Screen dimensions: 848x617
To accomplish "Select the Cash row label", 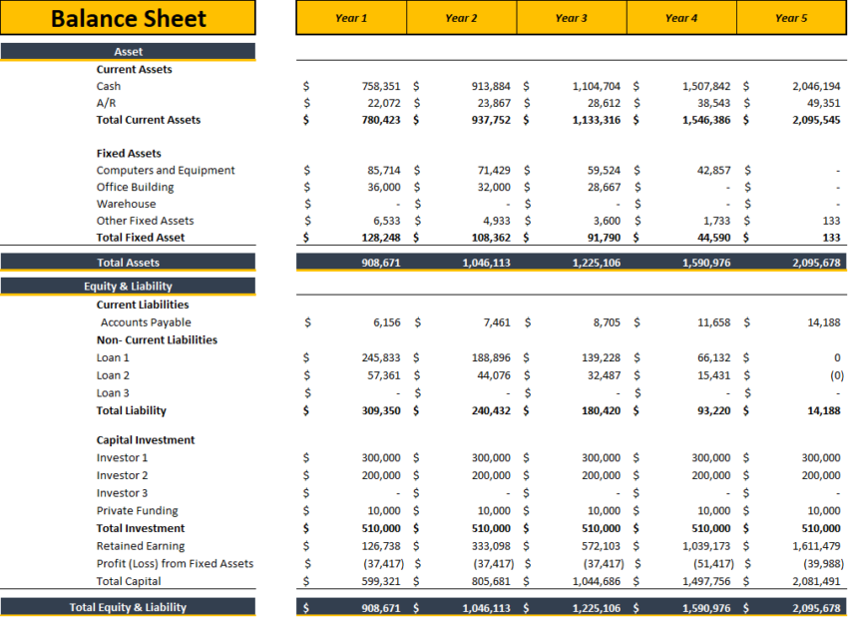I will [x=109, y=86].
